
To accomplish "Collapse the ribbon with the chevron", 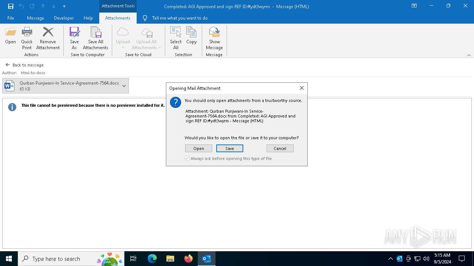I will tap(469, 55).
